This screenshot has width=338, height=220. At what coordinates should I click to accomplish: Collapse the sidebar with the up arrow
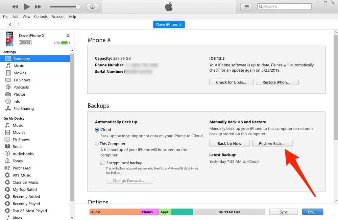coord(72,51)
